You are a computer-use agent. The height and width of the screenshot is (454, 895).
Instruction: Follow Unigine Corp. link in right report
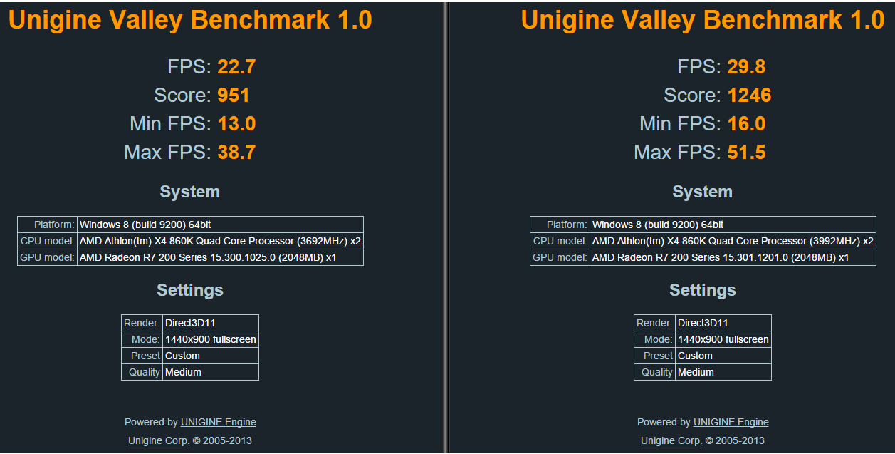[x=671, y=440]
